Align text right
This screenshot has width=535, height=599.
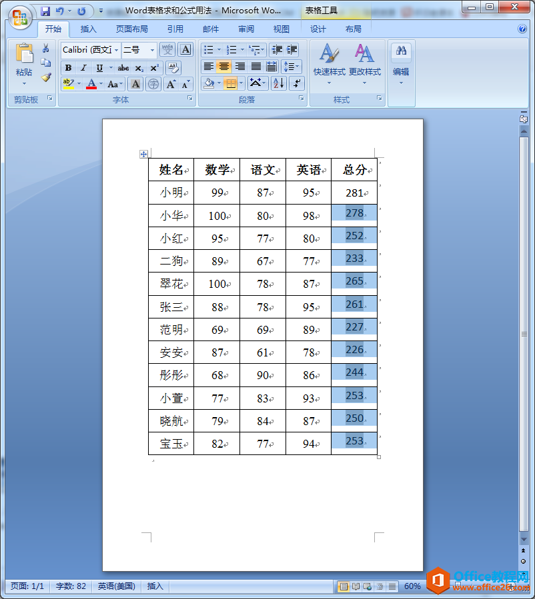click(239, 67)
